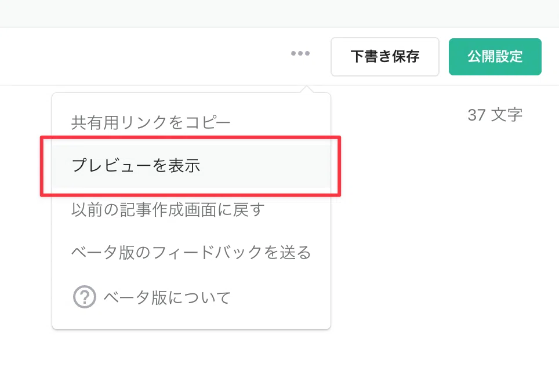The height and width of the screenshot is (371, 559).
Task: Collapse the dropdown via the ellipsis icon
Action: 300,53
